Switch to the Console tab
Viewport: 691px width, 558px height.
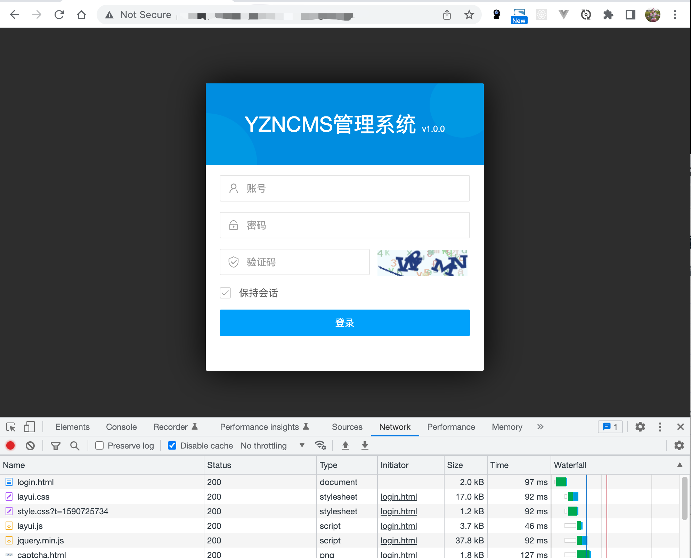[x=121, y=427]
